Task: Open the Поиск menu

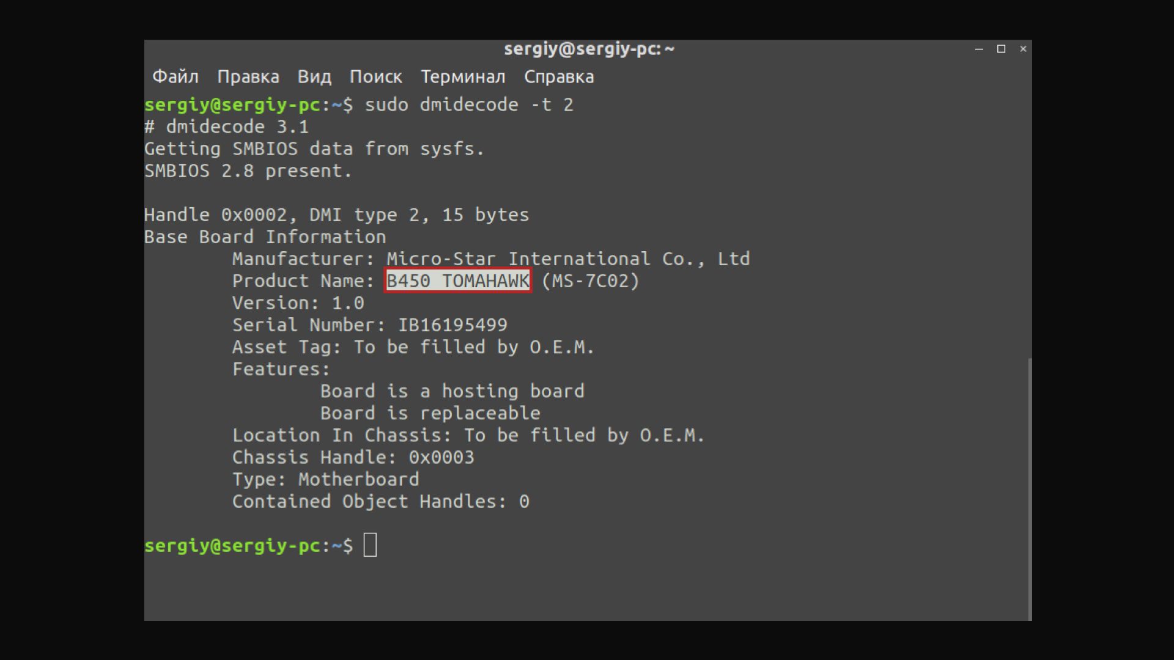Action: point(375,77)
